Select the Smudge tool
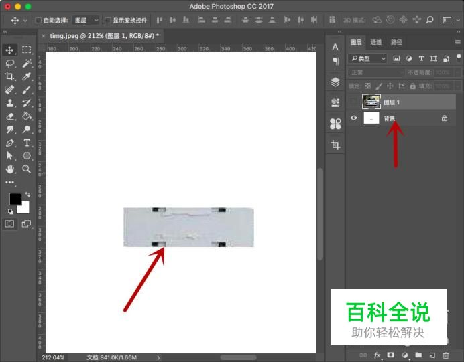This screenshot has width=464, height=362. pos(10,129)
